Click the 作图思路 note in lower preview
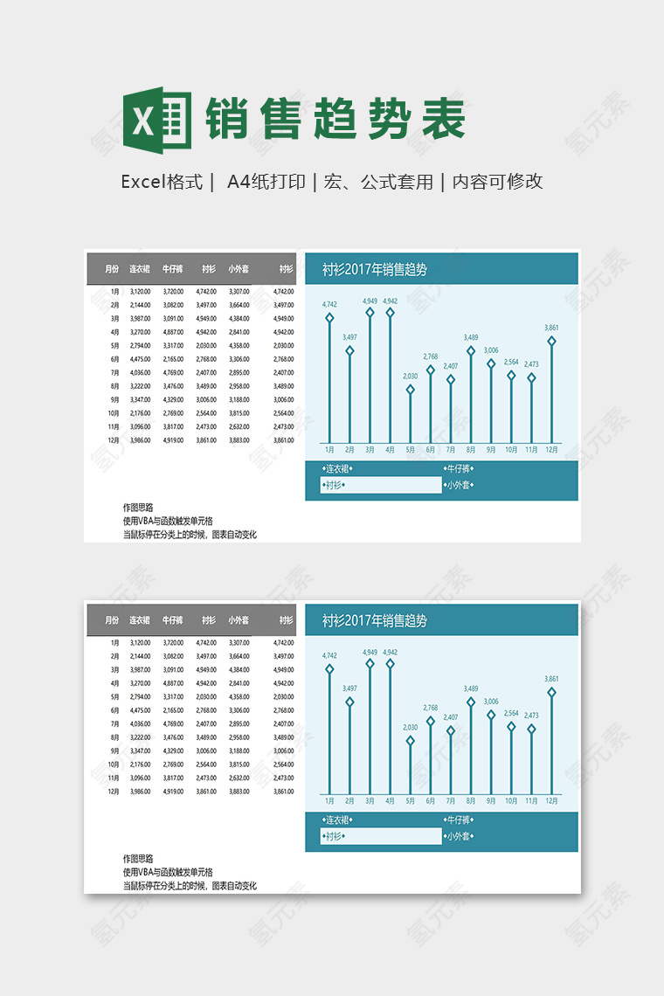The width and height of the screenshot is (664, 996). point(138,859)
